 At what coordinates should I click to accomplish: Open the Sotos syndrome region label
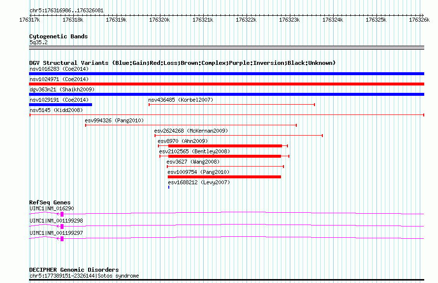pyautogui.click(x=84, y=276)
